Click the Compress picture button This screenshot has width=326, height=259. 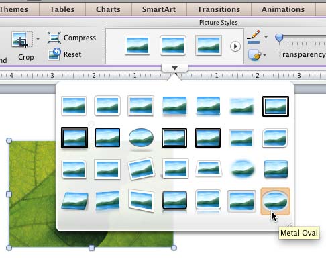(72, 38)
